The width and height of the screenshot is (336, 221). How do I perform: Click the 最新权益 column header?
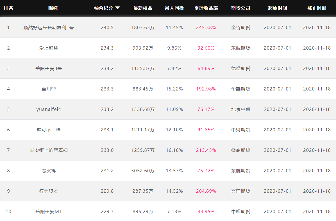pos(143,8)
